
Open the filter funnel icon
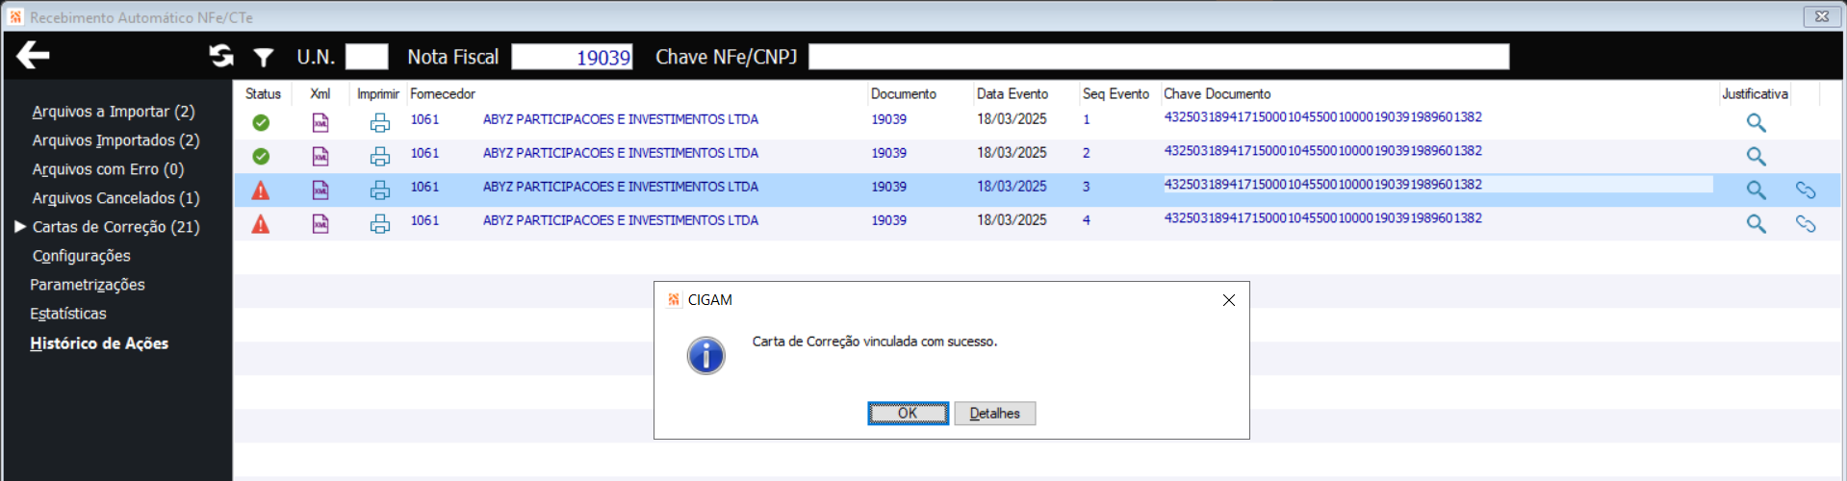(x=264, y=58)
